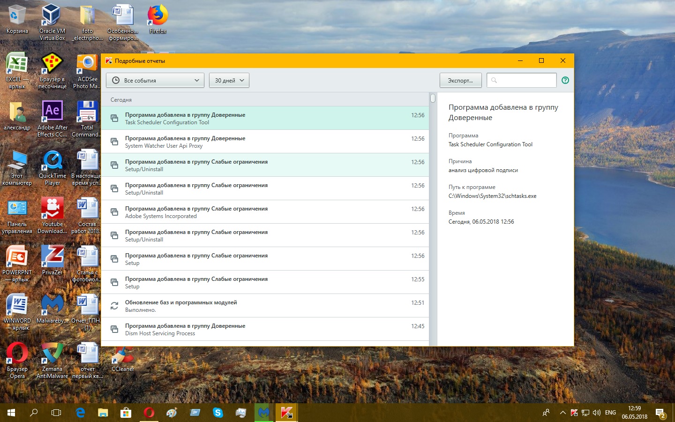Open the 'Все события' event filter dropdown
The image size is (675, 422).
155,80
